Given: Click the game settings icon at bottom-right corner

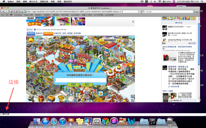Looking at the screenshot, I should [132, 100].
